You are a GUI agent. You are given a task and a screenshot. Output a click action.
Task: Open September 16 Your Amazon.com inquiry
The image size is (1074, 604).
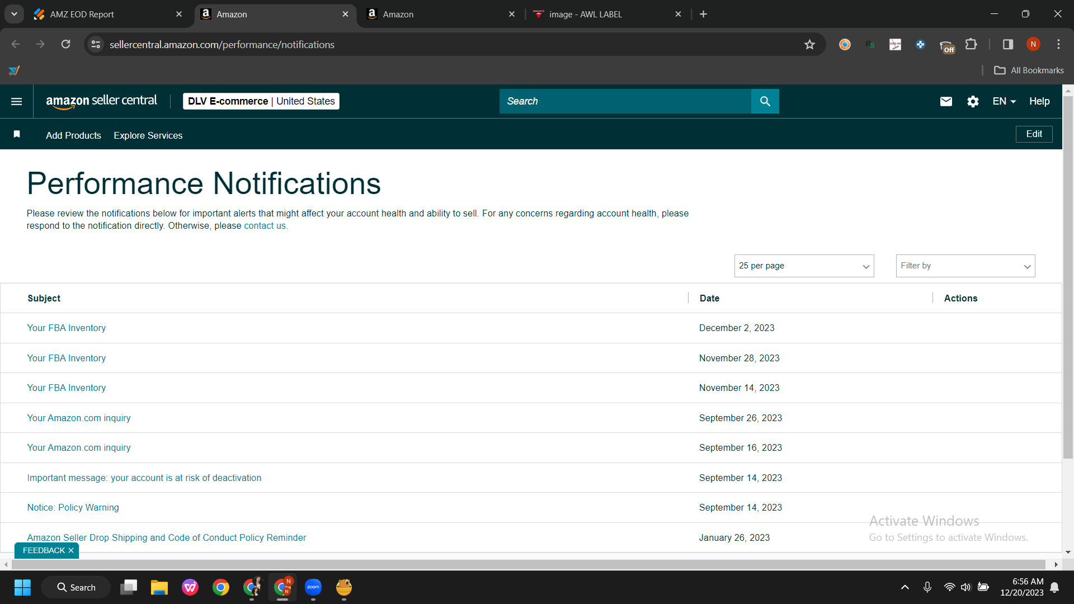coord(79,447)
